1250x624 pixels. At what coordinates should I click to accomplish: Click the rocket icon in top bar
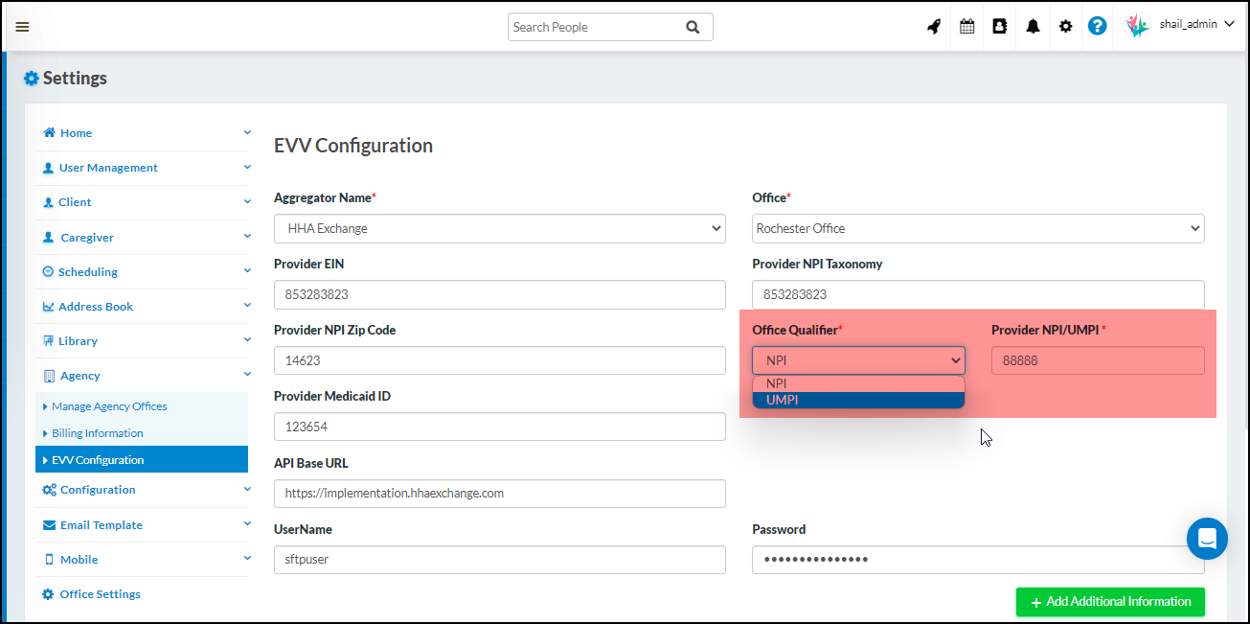pos(934,27)
